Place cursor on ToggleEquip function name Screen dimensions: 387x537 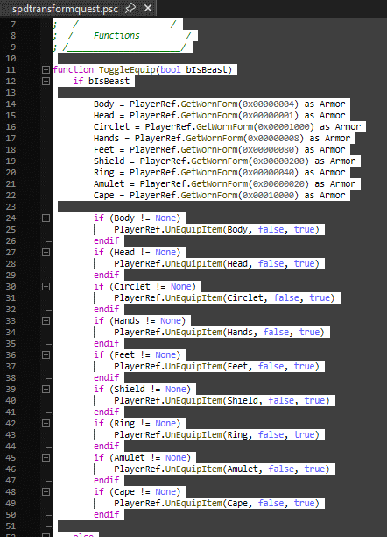coord(127,70)
